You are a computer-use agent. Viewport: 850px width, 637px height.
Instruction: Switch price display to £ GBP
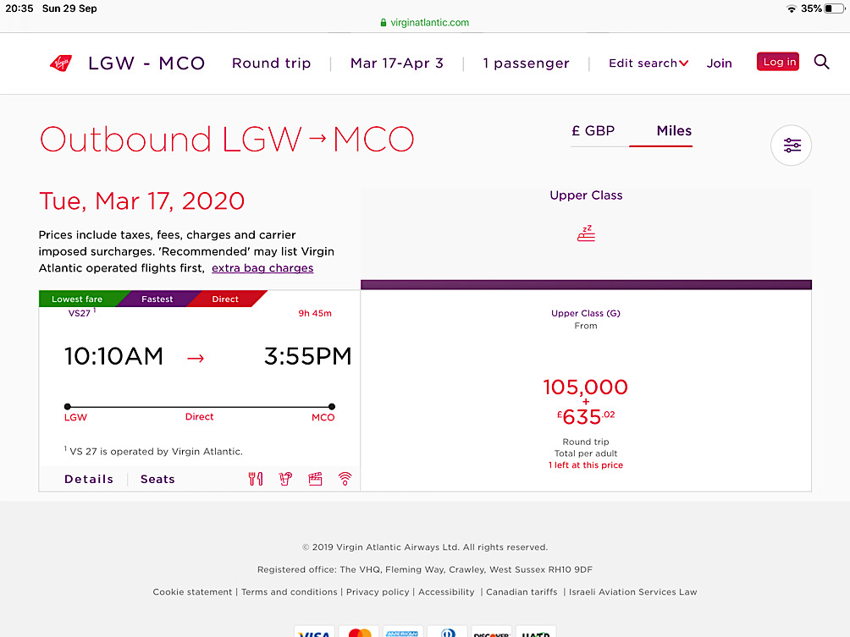(593, 131)
